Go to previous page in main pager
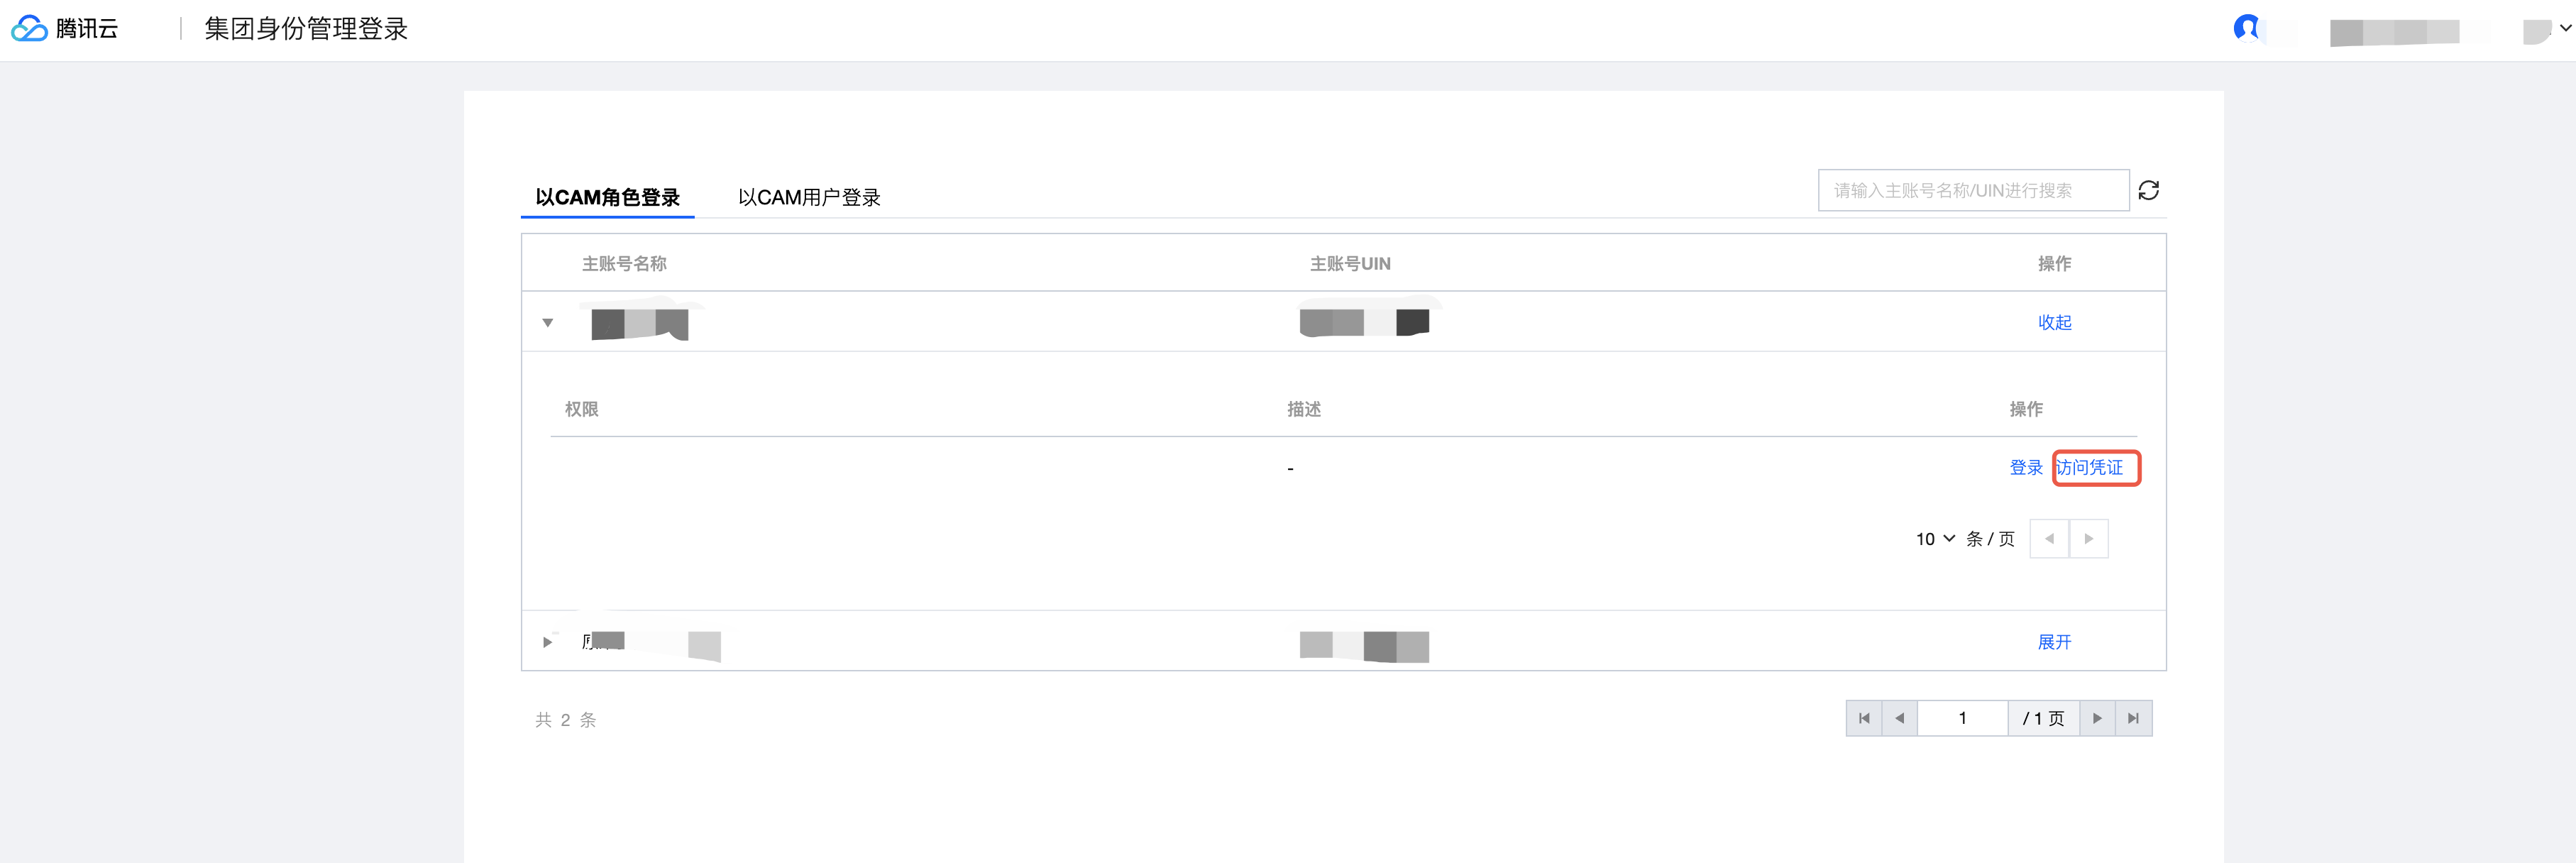Screen dimensions: 2576x863 pyautogui.click(x=1899, y=718)
